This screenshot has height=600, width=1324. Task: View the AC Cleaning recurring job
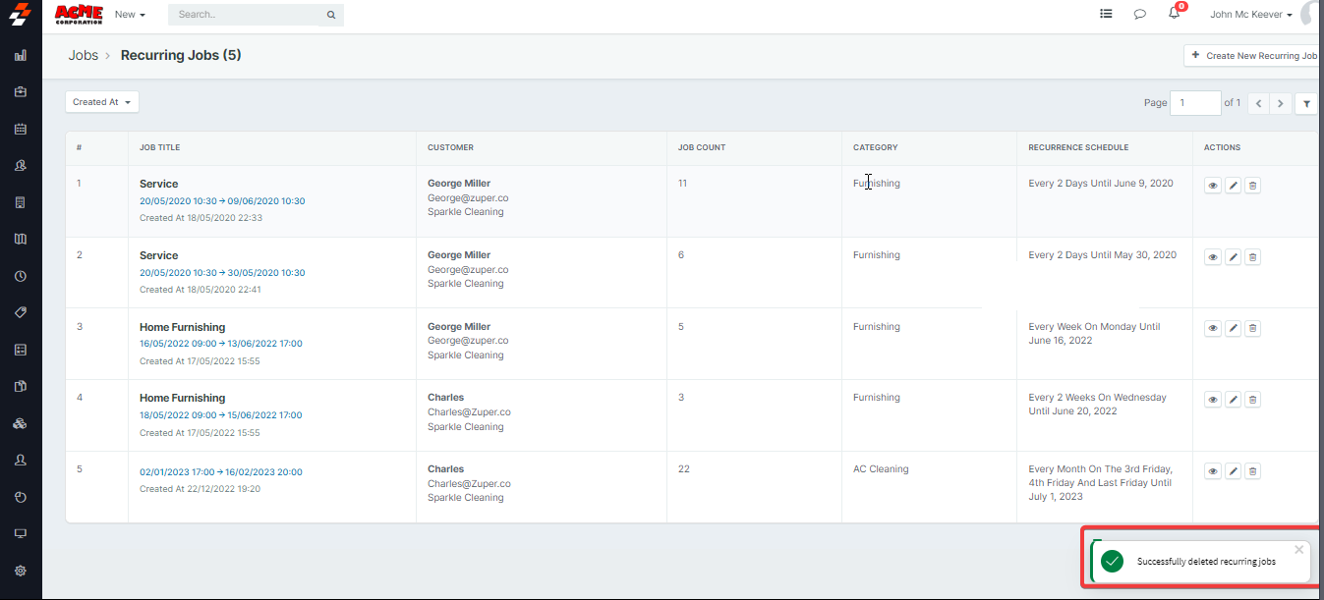point(1213,471)
